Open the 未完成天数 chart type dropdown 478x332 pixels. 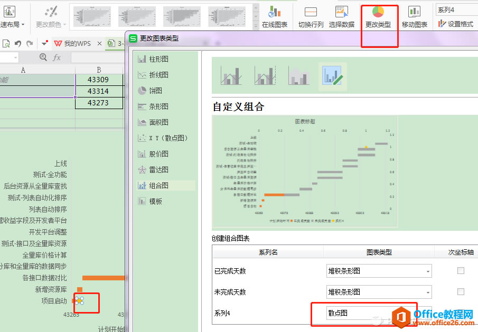[x=379, y=291]
